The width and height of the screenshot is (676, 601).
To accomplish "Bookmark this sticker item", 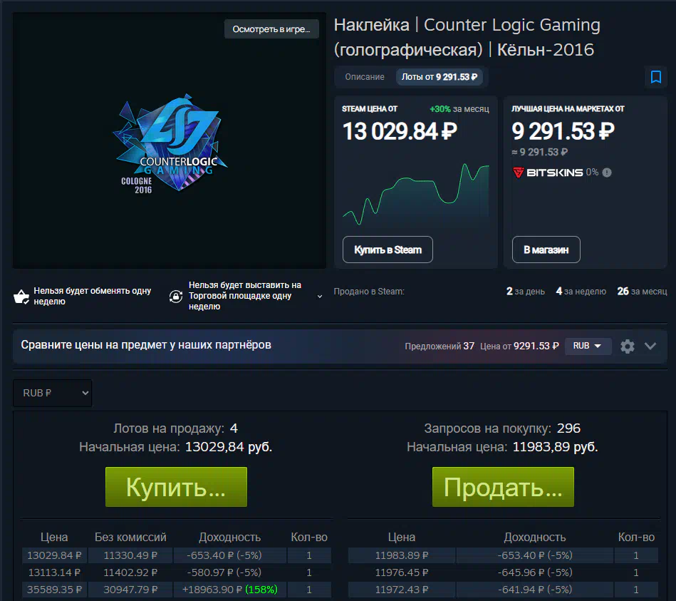I will click(656, 77).
